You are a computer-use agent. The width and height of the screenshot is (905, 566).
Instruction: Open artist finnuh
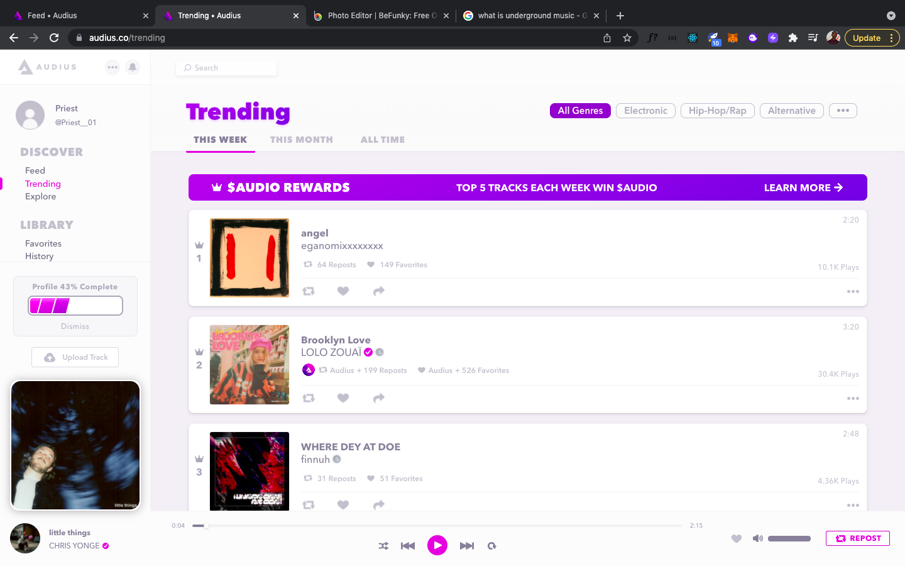315,459
